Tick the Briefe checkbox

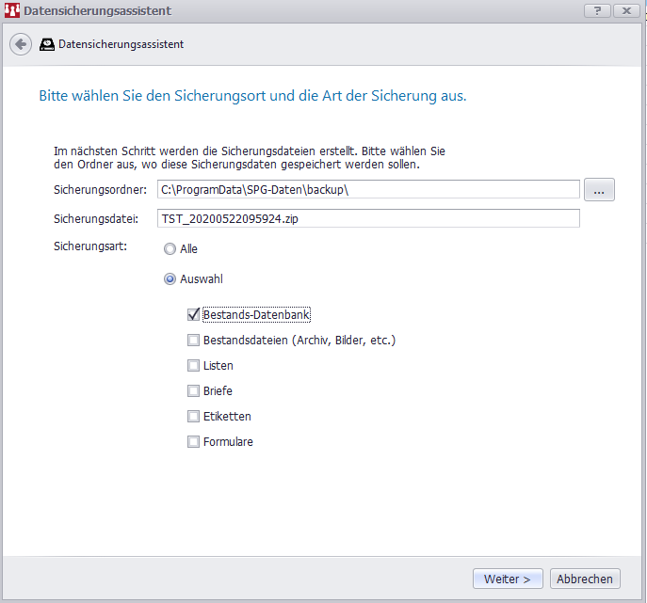click(x=194, y=390)
